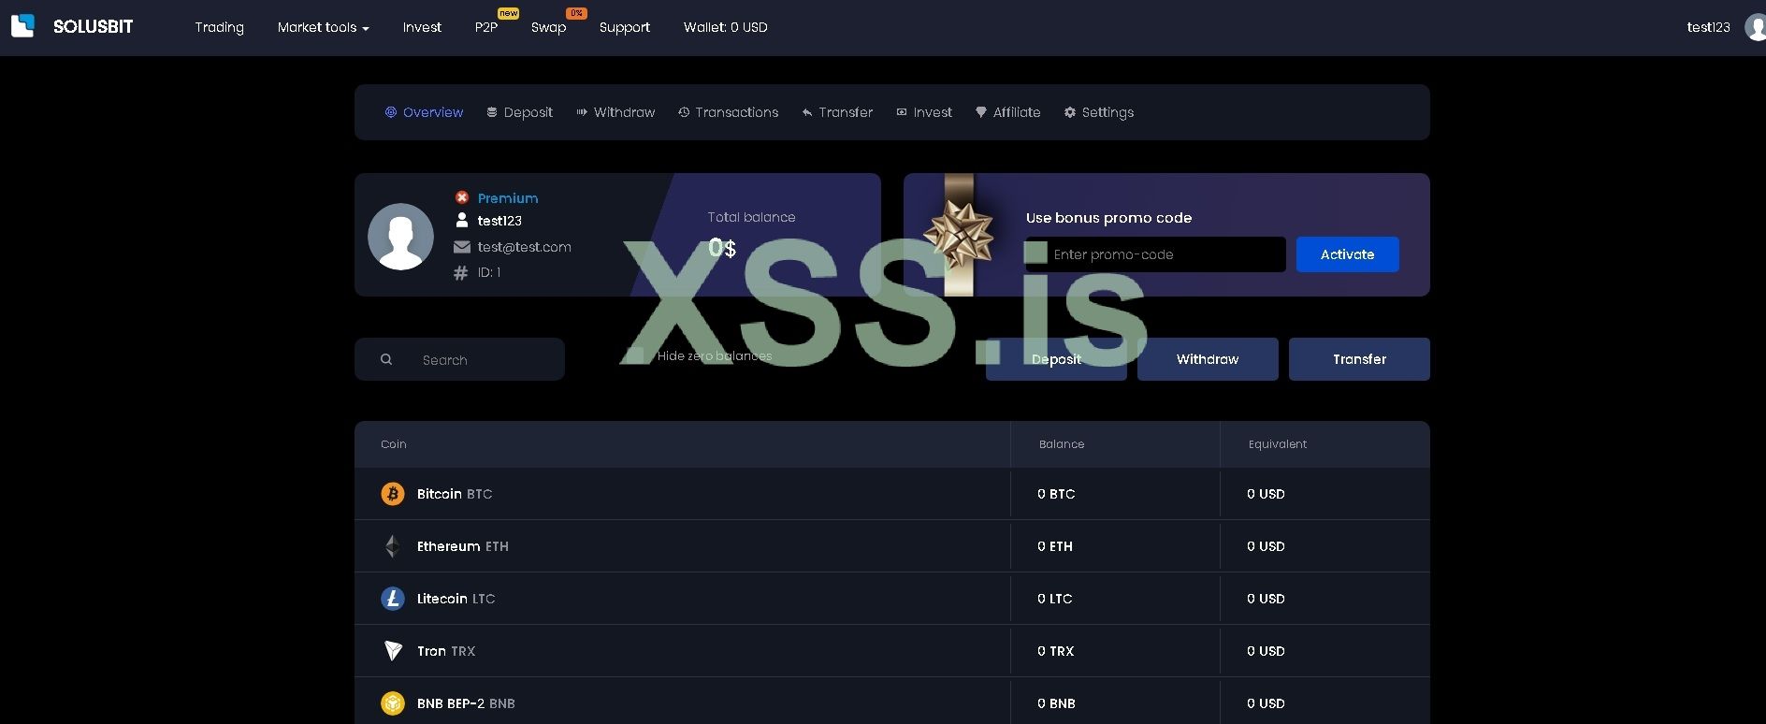1766x724 pixels.
Task: Click the Deposit tab coins icon
Action: point(492,112)
